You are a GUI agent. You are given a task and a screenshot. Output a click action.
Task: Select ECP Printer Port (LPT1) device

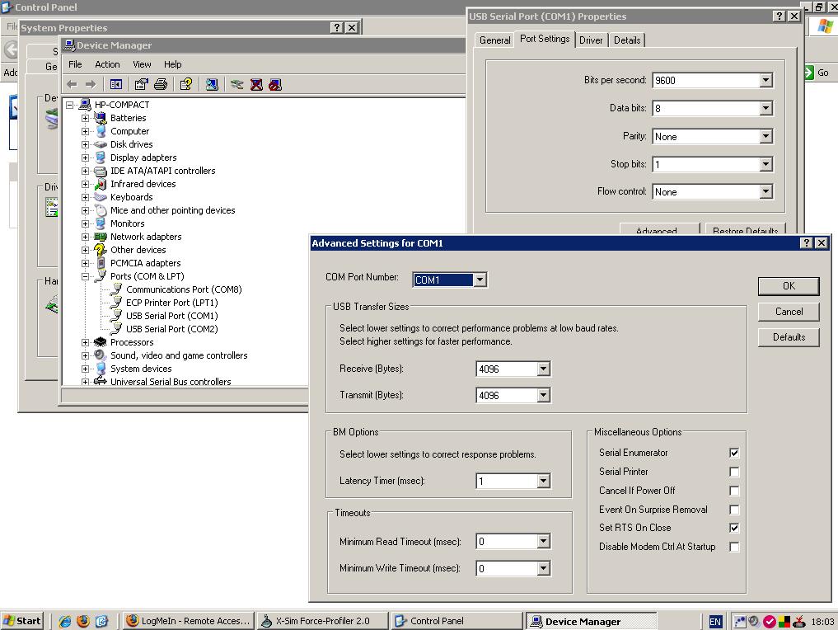[x=171, y=303]
